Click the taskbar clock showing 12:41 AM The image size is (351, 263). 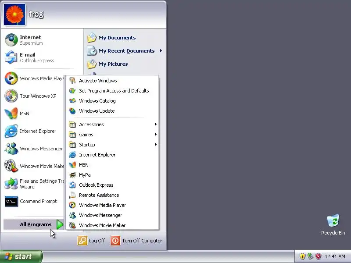(335, 256)
